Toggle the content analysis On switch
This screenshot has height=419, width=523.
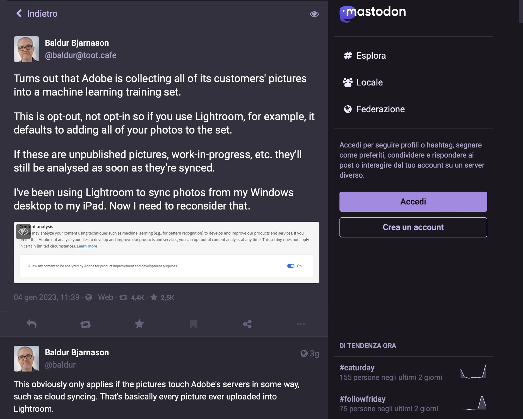[291, 266]
